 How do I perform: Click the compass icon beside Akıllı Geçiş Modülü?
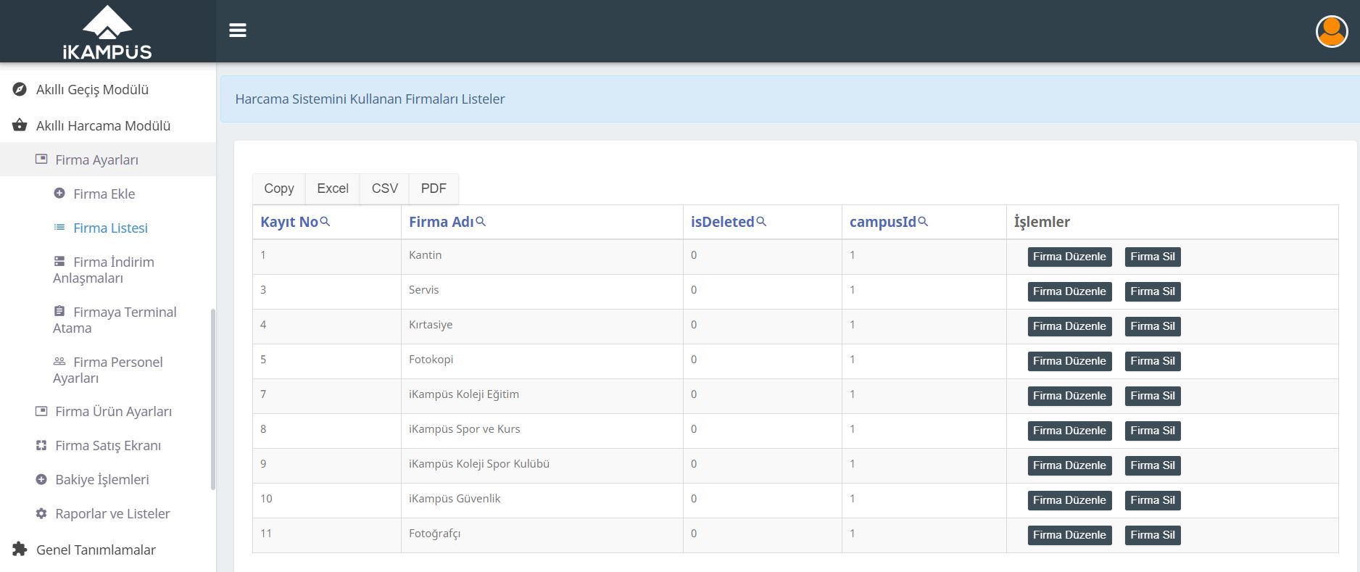coord(20,89)
